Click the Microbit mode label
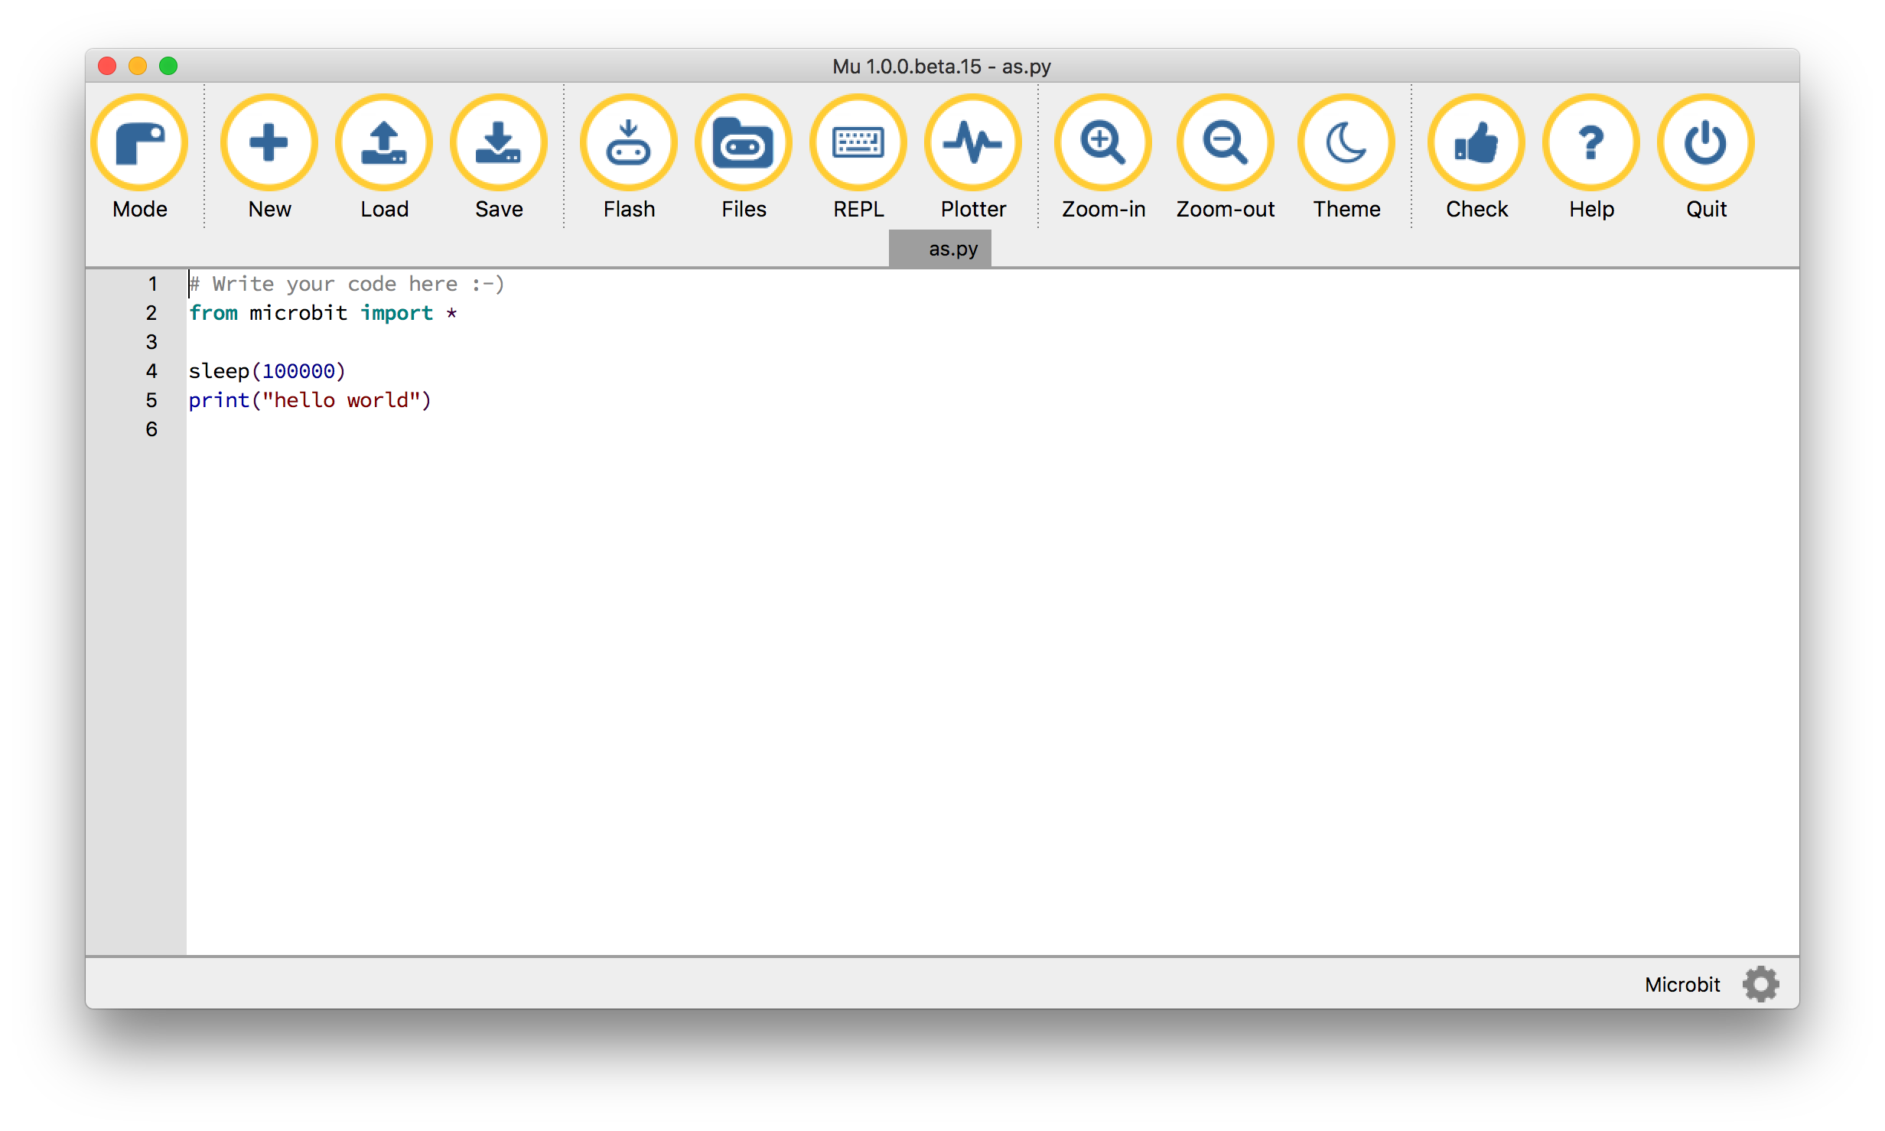The image size is (1885, 1131). pos(1682,985)
